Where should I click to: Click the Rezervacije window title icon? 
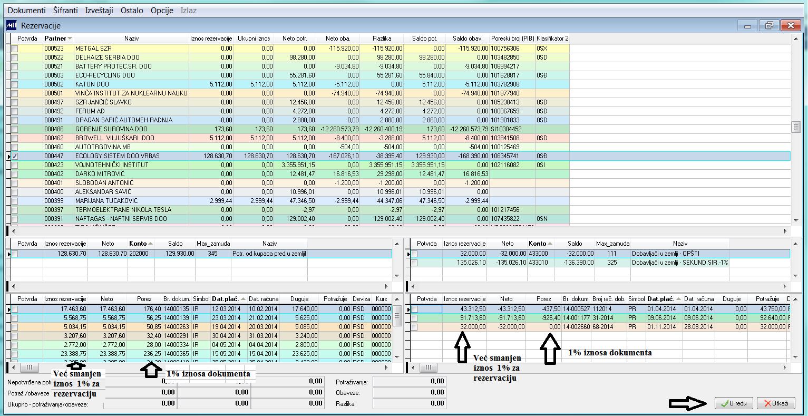11,25
